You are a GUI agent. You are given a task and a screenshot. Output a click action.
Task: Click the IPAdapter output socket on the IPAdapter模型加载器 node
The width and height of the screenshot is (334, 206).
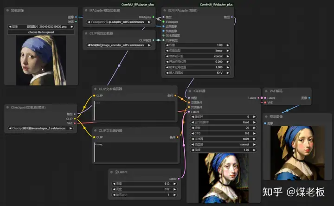click(154, 17)
